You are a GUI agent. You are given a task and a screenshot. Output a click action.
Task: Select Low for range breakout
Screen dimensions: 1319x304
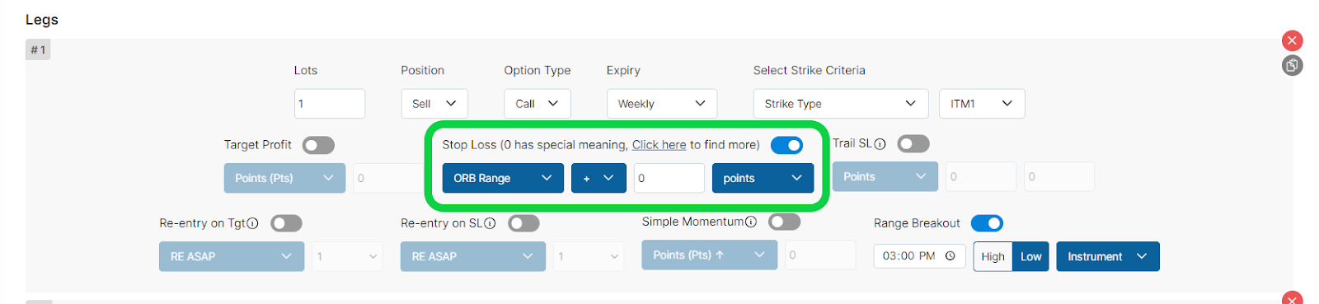click(x=1030, y=256)
